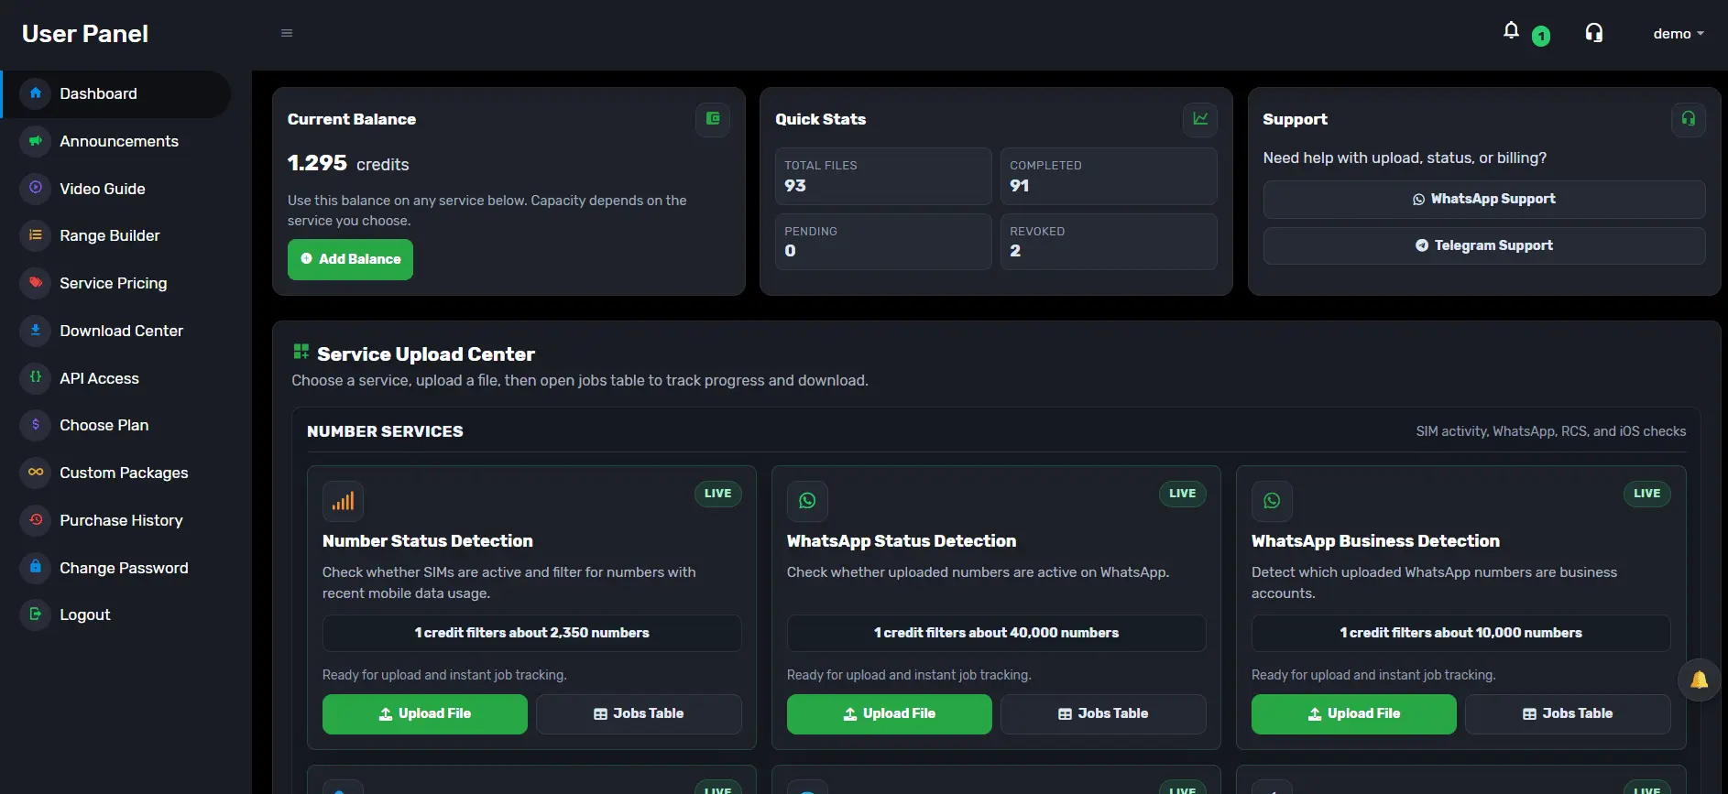Click the headset icon in Support card
This screenshot has height=794, width=1728.
tap(1688, 119)
